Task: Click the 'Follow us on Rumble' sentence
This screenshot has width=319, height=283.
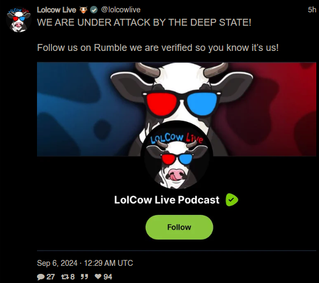Action: [158, 48]
